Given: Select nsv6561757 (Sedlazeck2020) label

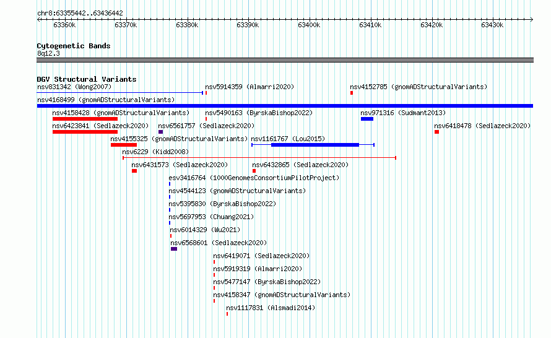Looking at the screenshot, I should click(206, 126).
